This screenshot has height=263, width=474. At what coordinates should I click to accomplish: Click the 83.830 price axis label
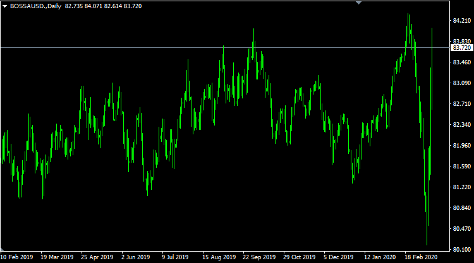462,42
